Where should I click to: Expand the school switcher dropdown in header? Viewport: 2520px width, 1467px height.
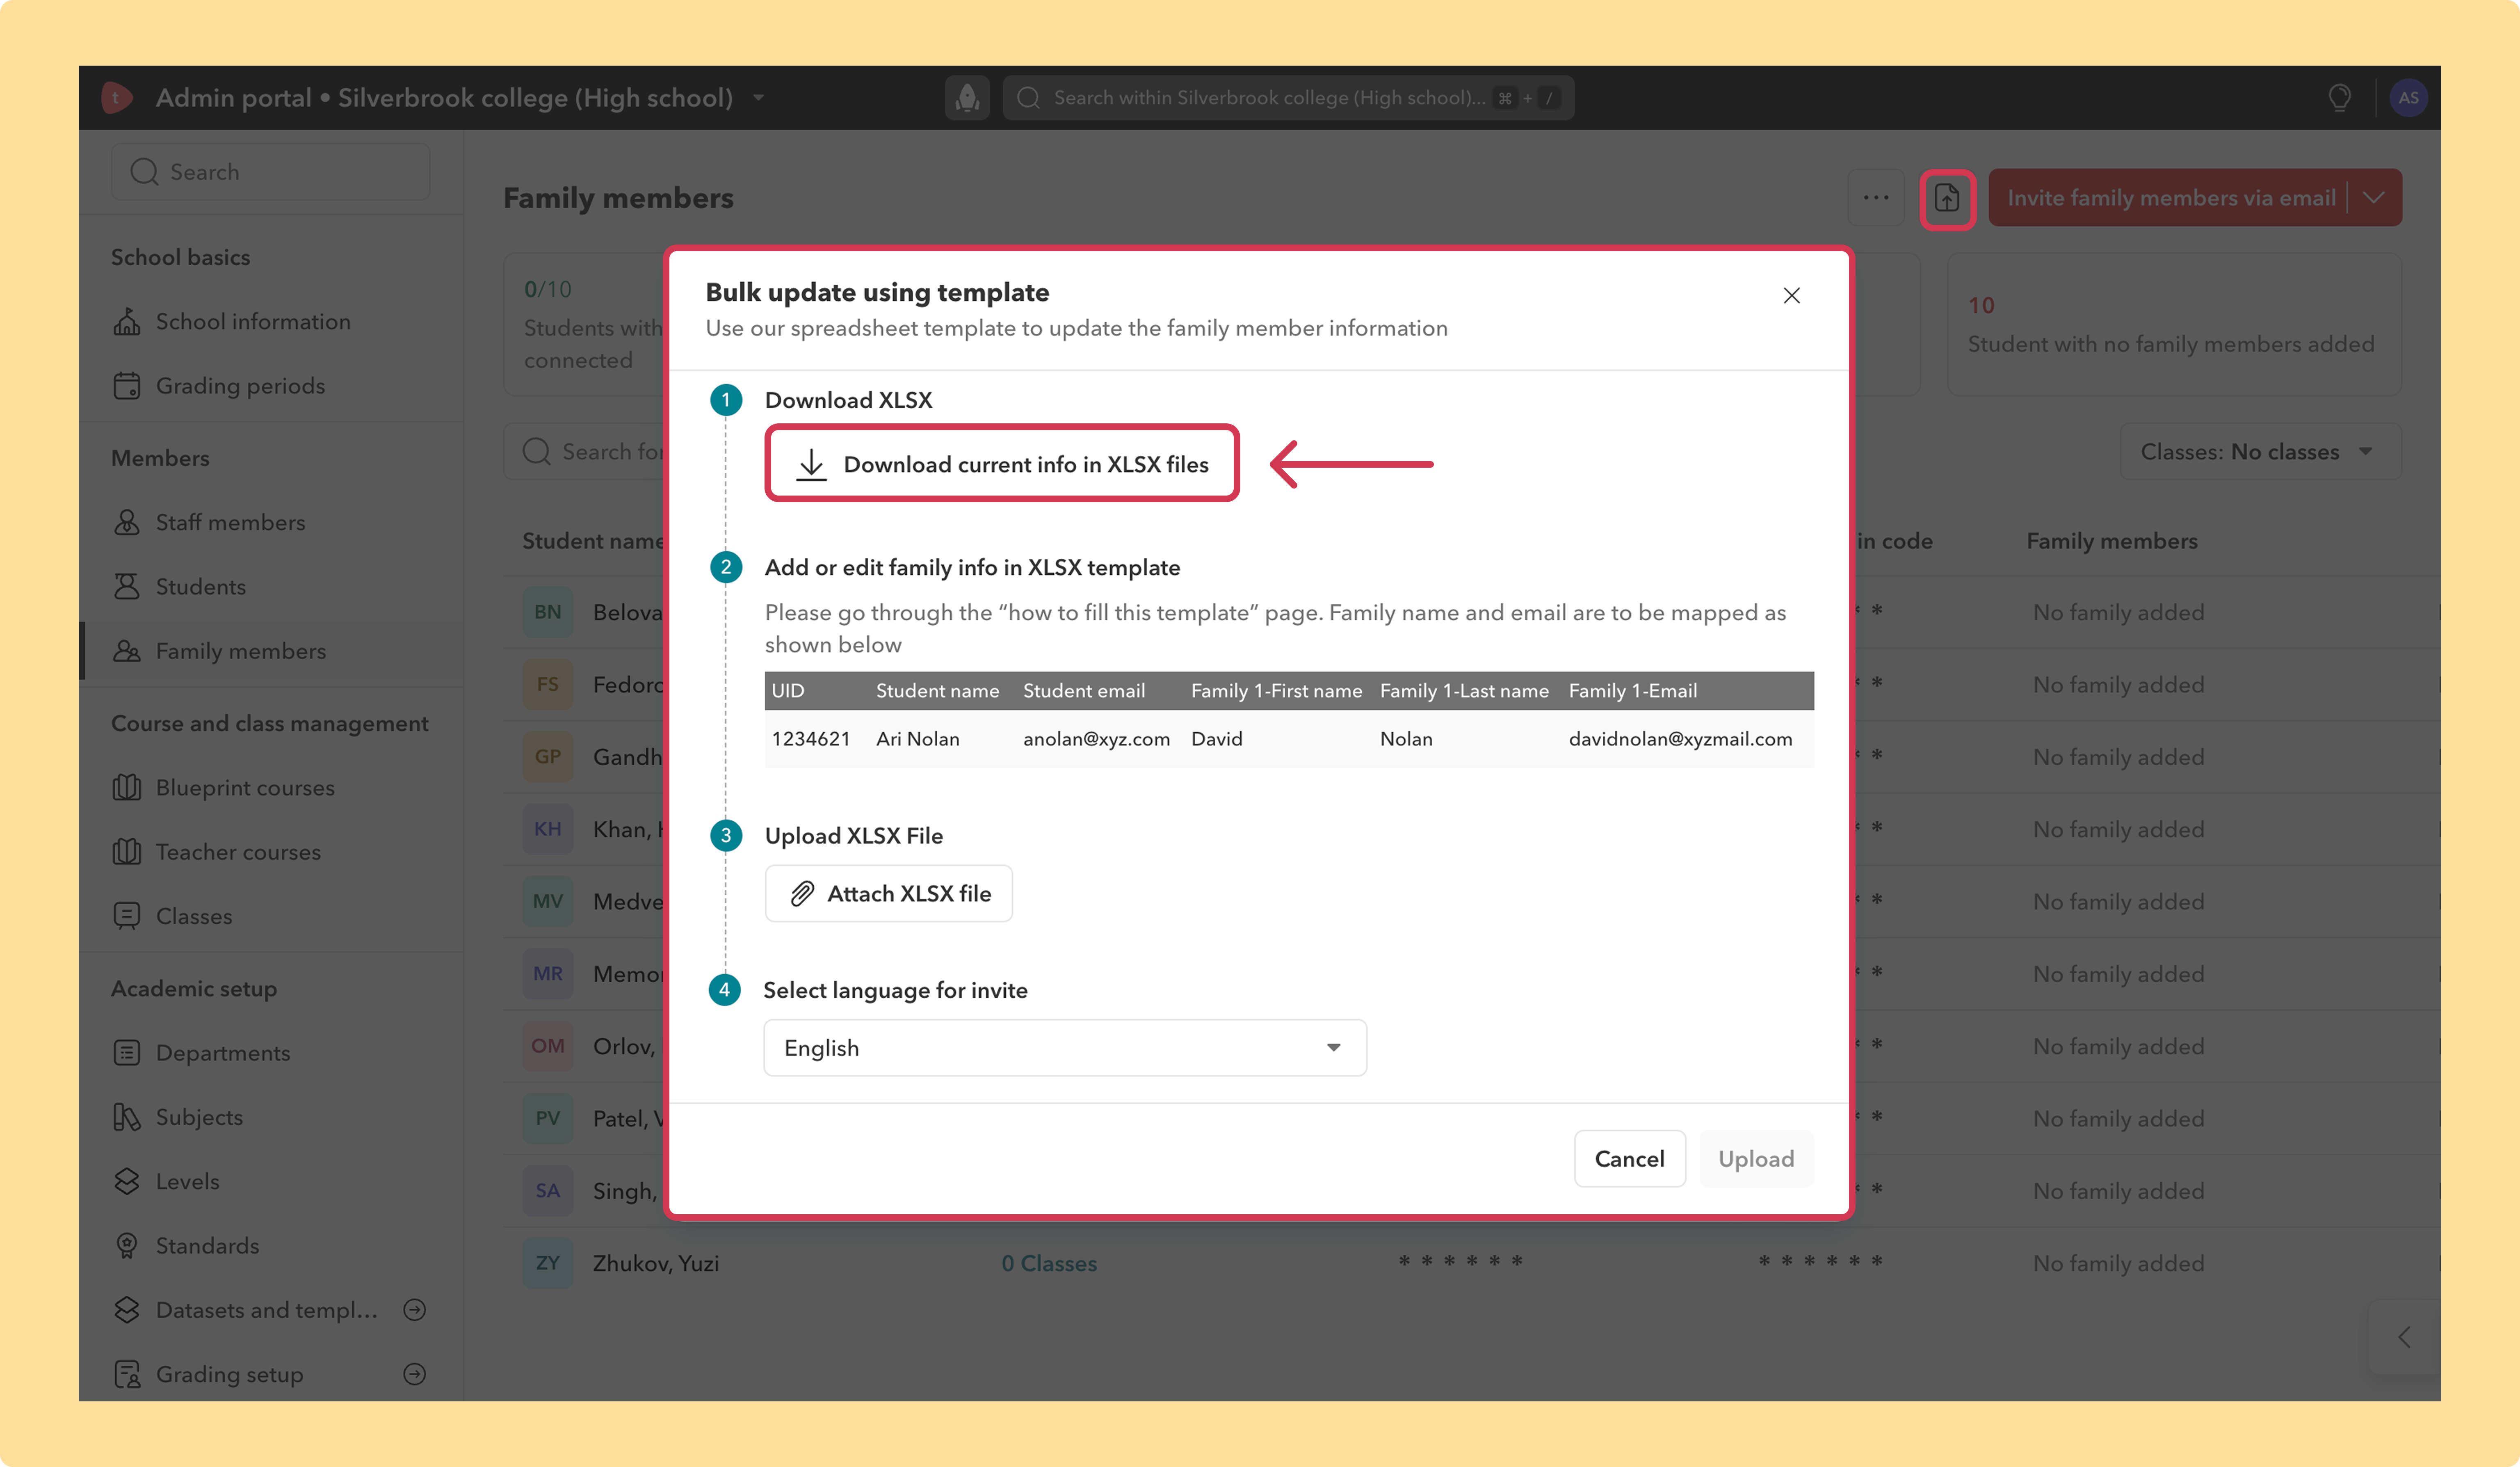(758, 98)
